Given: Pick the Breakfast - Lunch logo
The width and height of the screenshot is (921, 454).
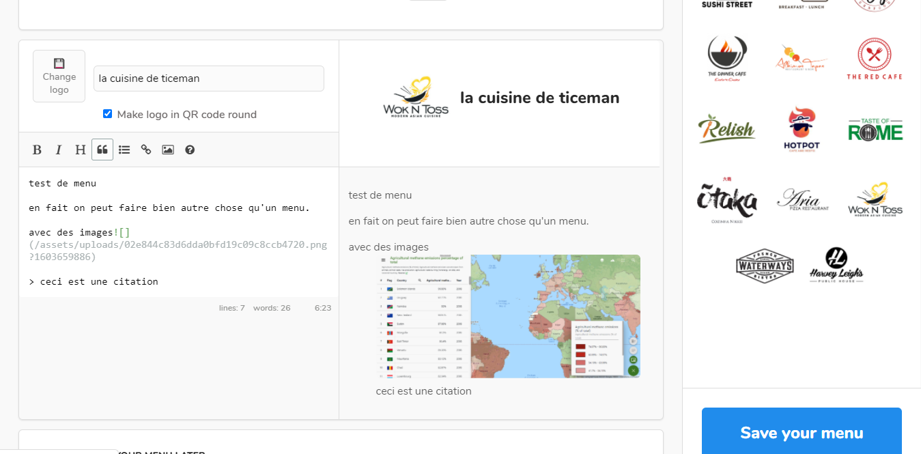Looking at the screenshot, I should click(x=802, y=5).
